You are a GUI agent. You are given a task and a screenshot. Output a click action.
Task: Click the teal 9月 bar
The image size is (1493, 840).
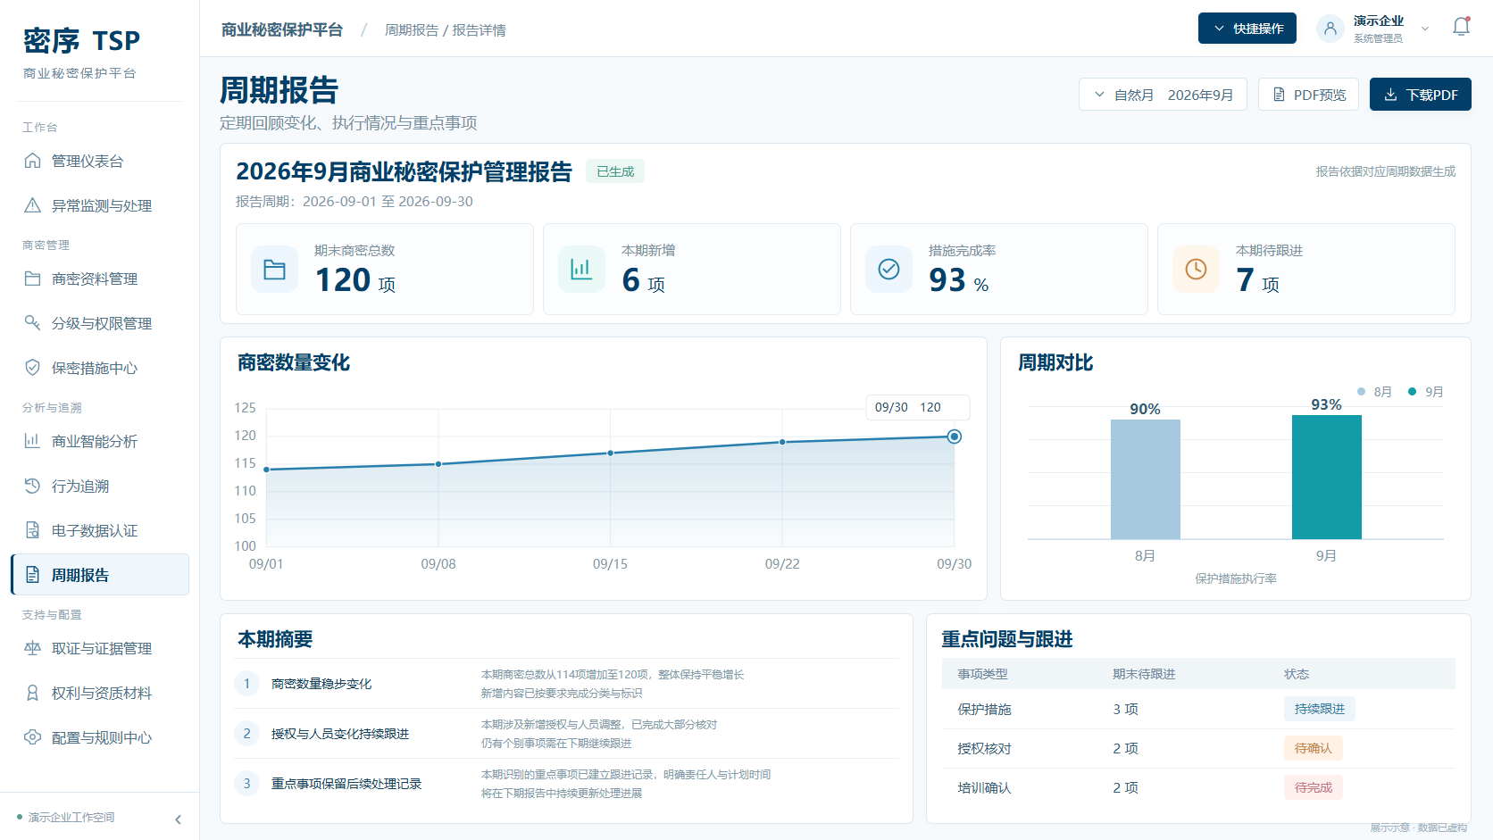pyautogui.click(x=1327, y=477)
